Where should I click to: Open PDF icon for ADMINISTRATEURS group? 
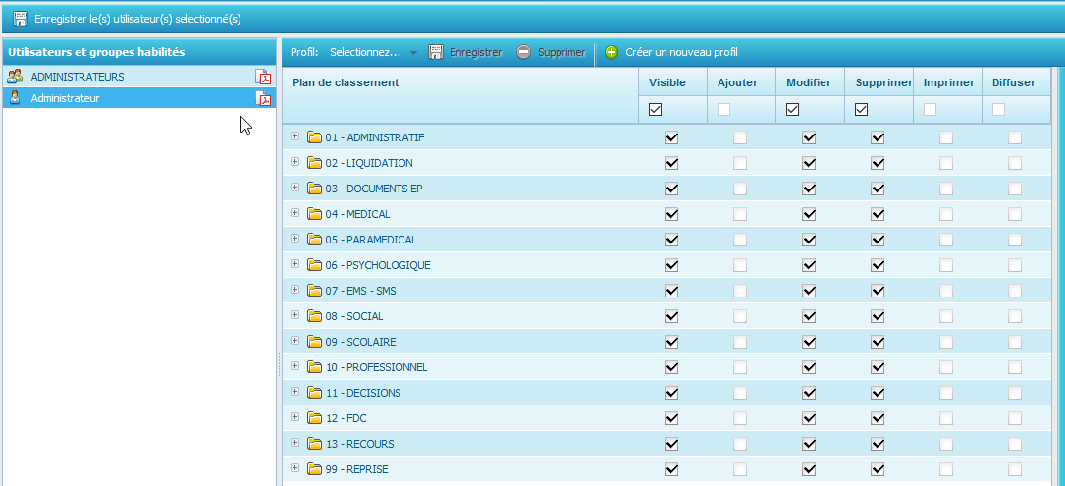[x=263, y=77]
